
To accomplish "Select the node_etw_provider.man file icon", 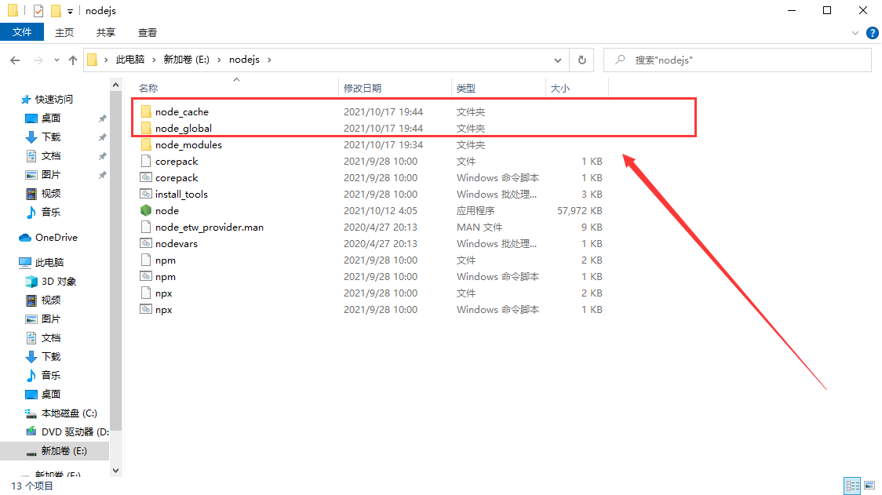I will 146,227.
